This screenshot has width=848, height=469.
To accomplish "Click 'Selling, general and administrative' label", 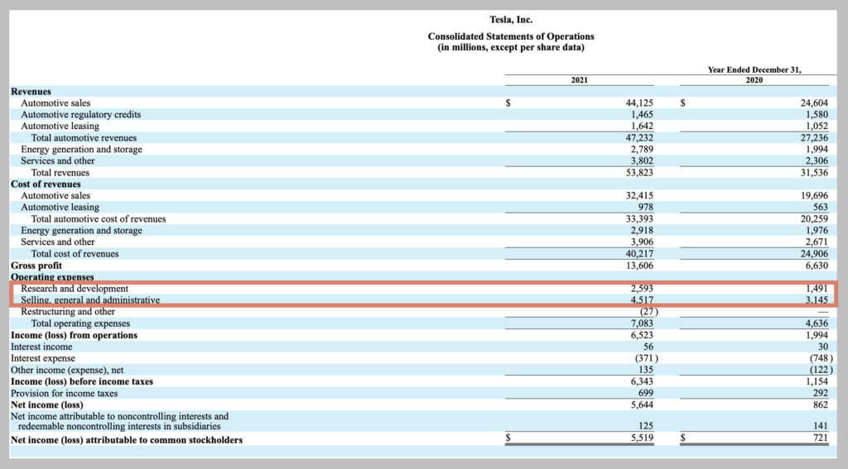I will (x=90, y=300).
